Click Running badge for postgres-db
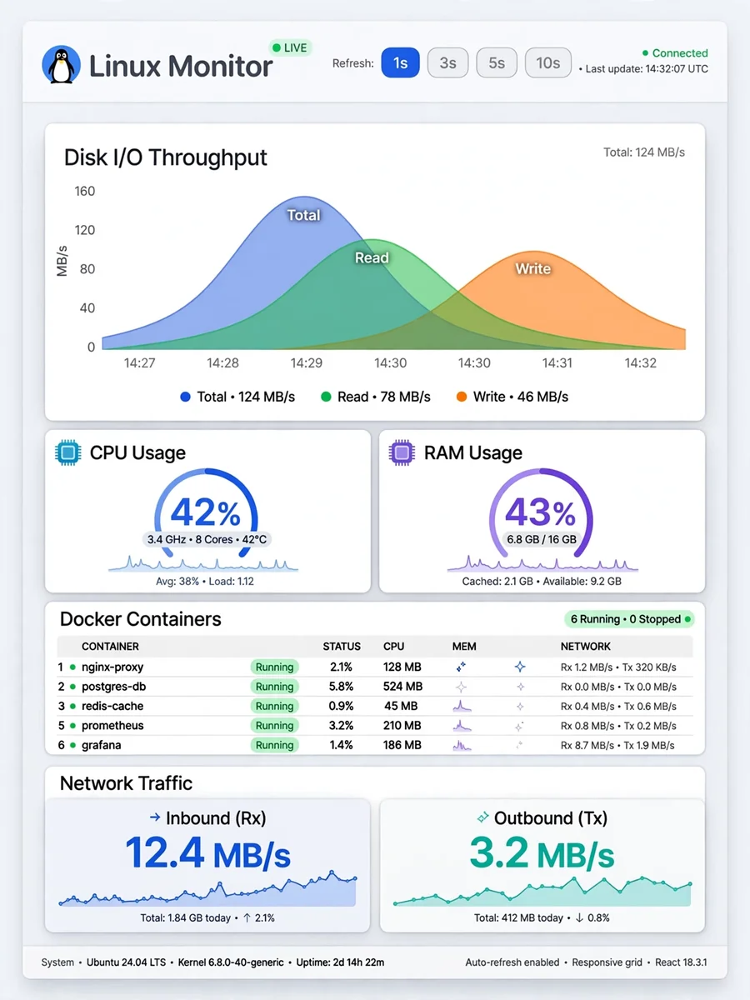Screen dimensions: 750x1000 click(274, 687)
